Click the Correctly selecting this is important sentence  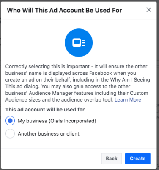pos(47,66)
